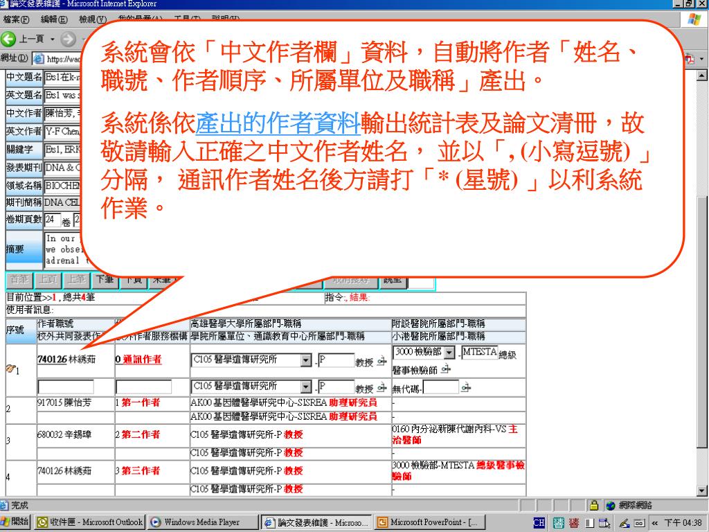This screenshot has width=709, height=532.
Task: Click the page scrollbar down arrow
Action: 702,490
